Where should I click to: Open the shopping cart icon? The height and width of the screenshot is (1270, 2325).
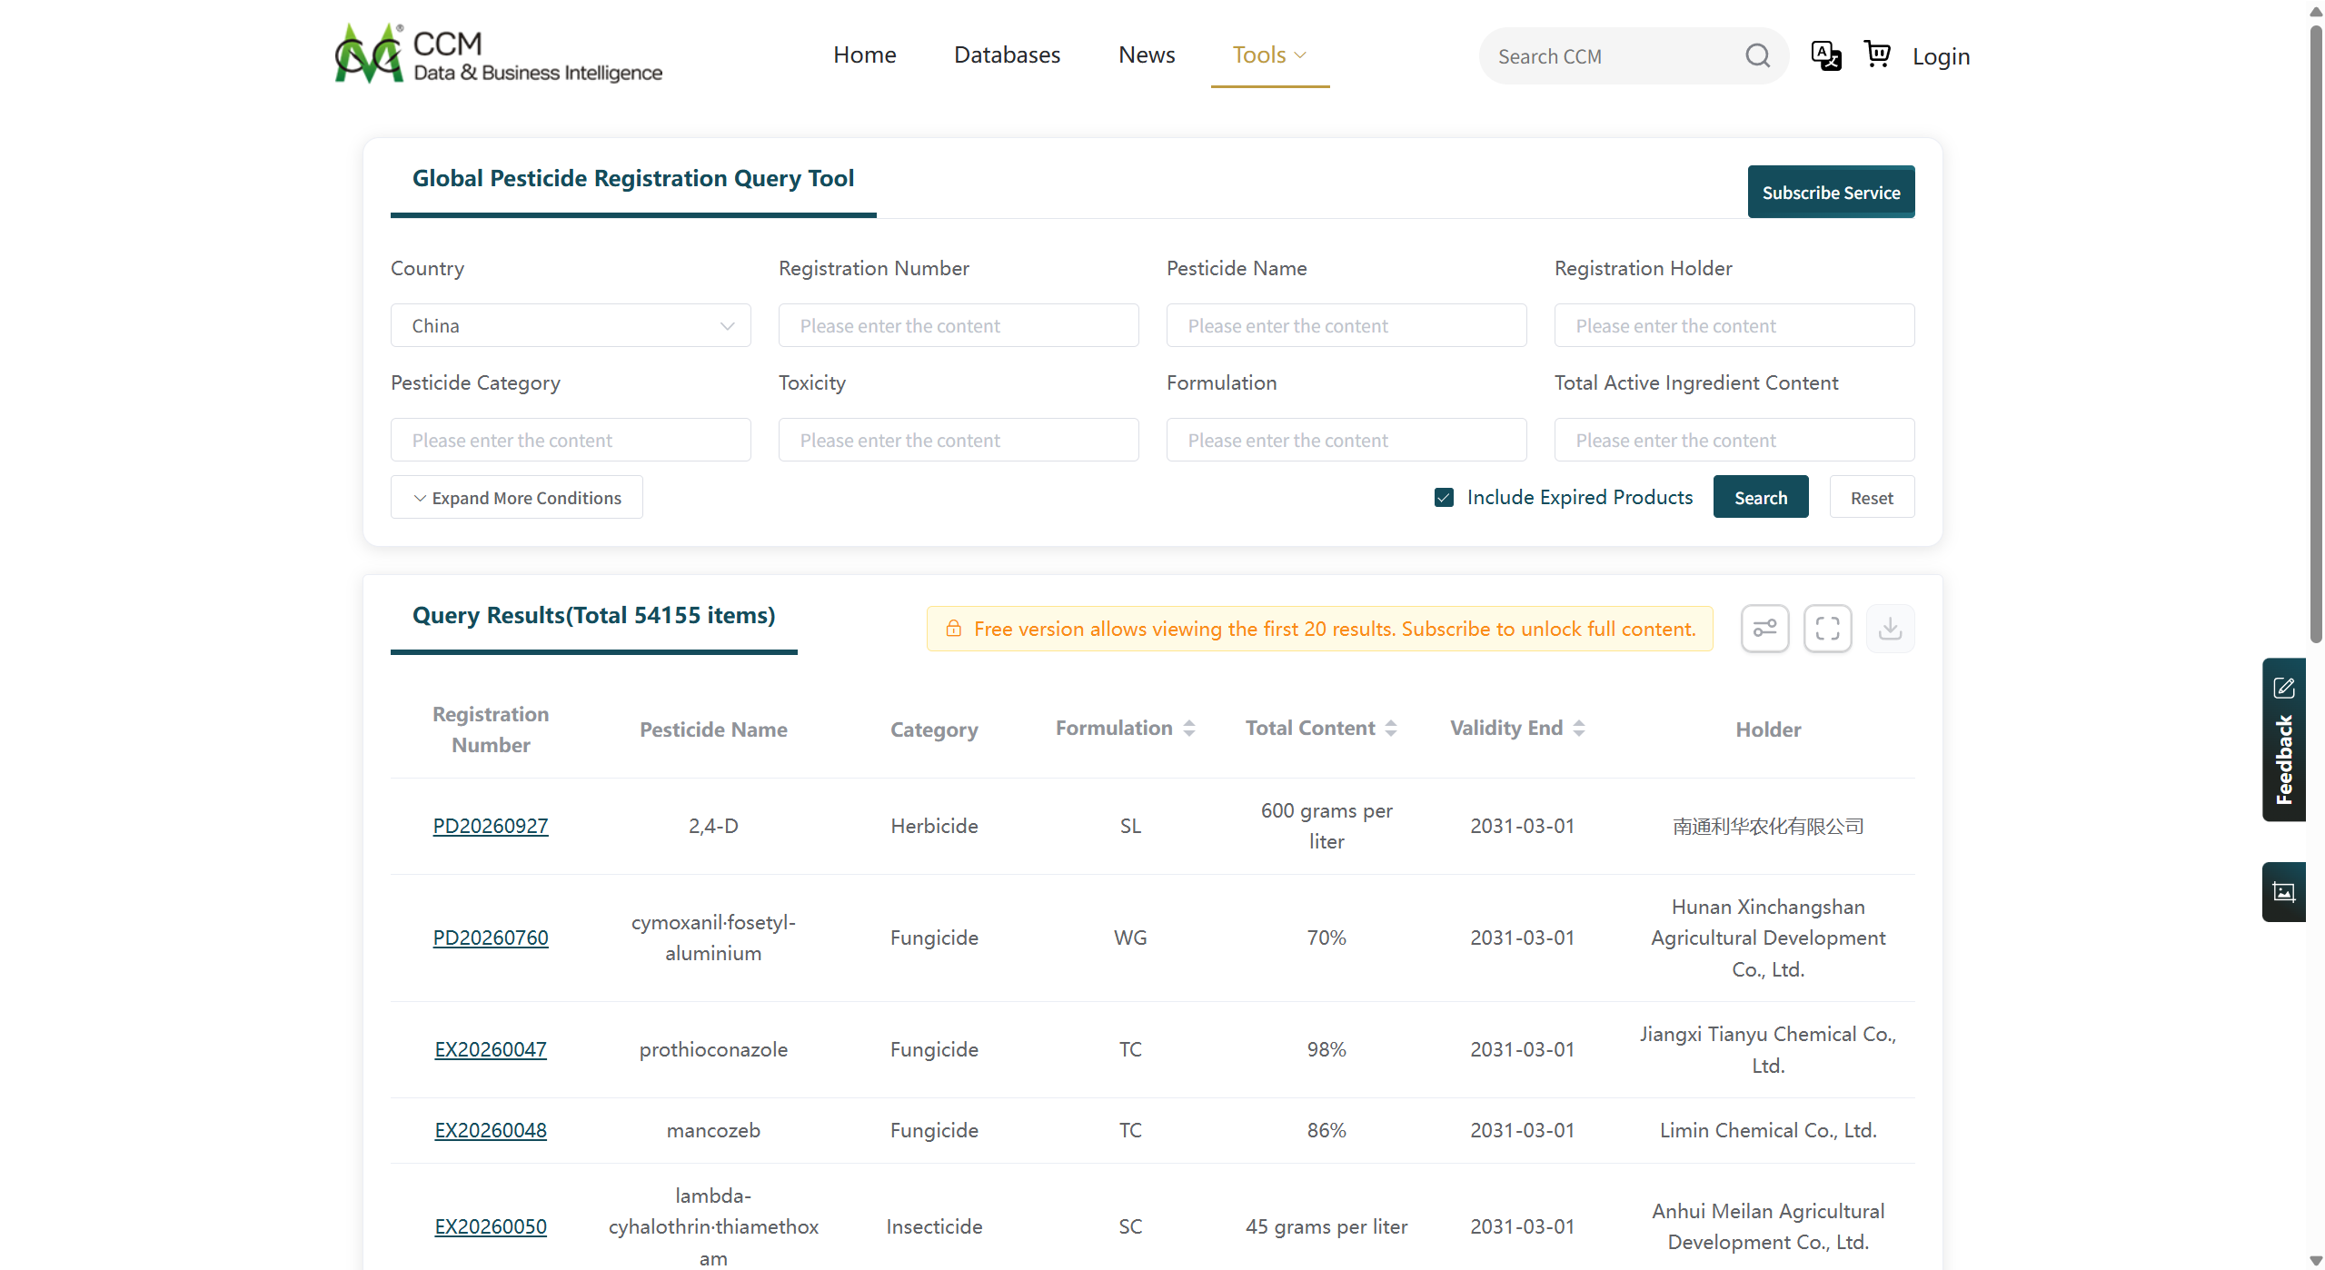point(1876,55)
